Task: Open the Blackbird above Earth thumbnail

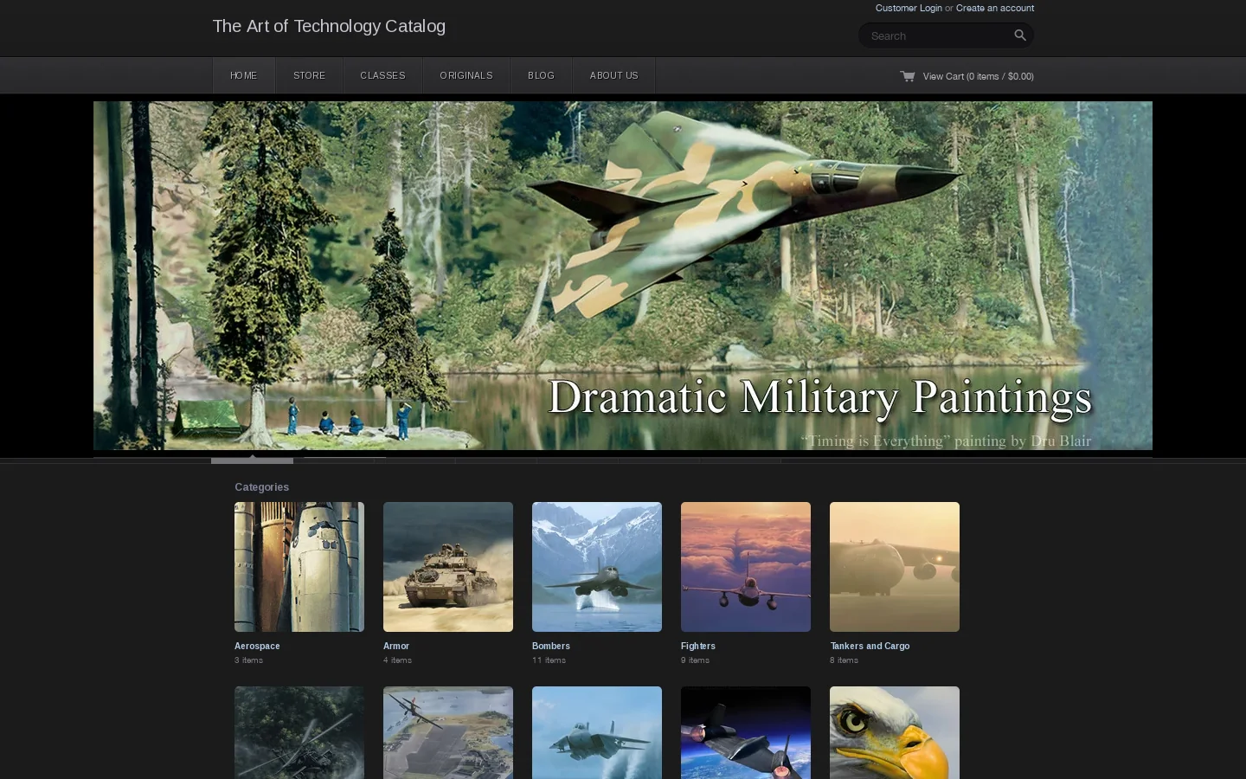Action: click(x=746, y=732)
